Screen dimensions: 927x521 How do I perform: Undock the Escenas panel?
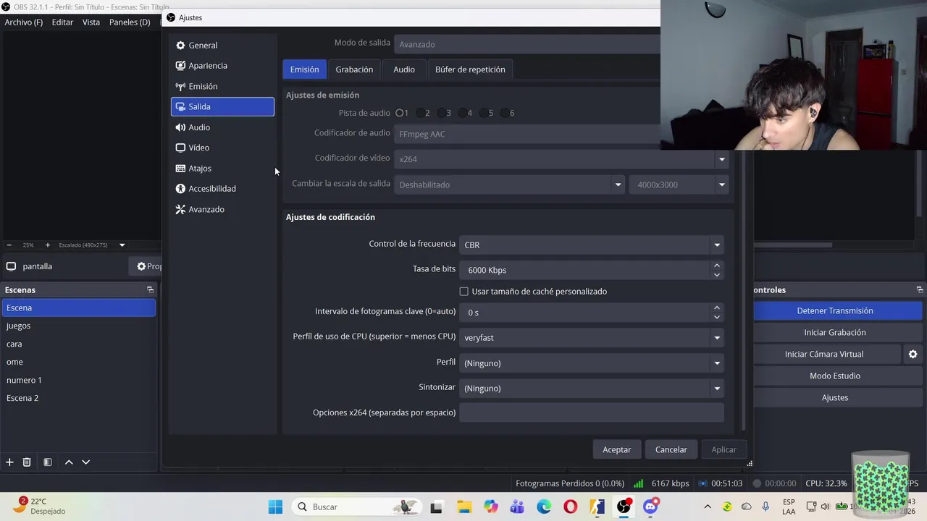150,289
